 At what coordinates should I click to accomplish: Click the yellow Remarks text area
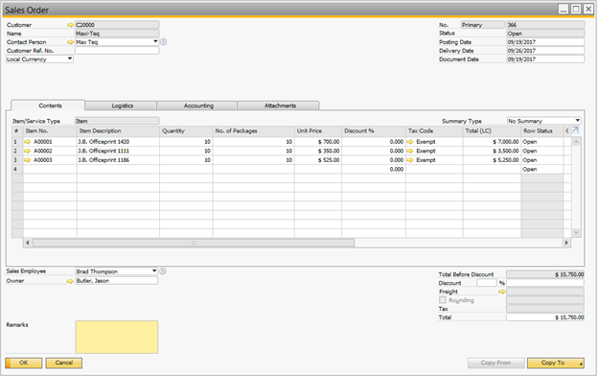tap(117, 337)
